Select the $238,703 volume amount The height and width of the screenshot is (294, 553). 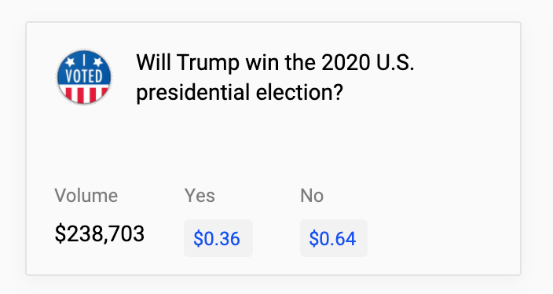(100, 233)
